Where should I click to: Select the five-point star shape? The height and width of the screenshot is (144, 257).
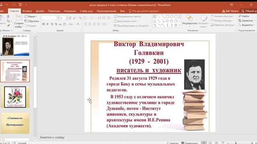176,25
